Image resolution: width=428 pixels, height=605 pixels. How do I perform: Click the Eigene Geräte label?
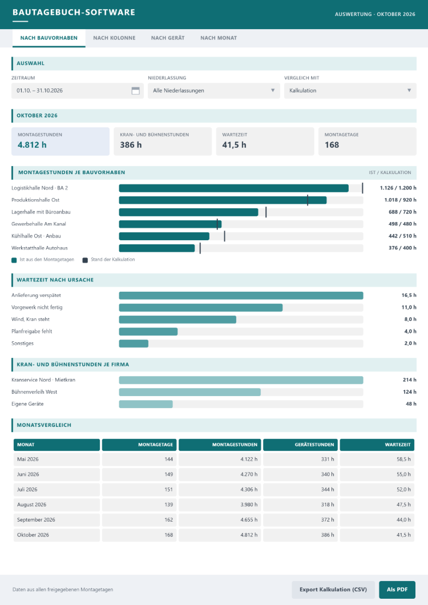click(27, 404)
